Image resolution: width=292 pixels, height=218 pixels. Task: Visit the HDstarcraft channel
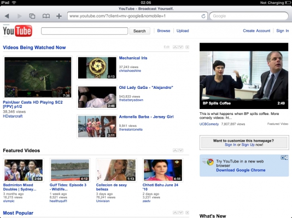tap(13, 116)
